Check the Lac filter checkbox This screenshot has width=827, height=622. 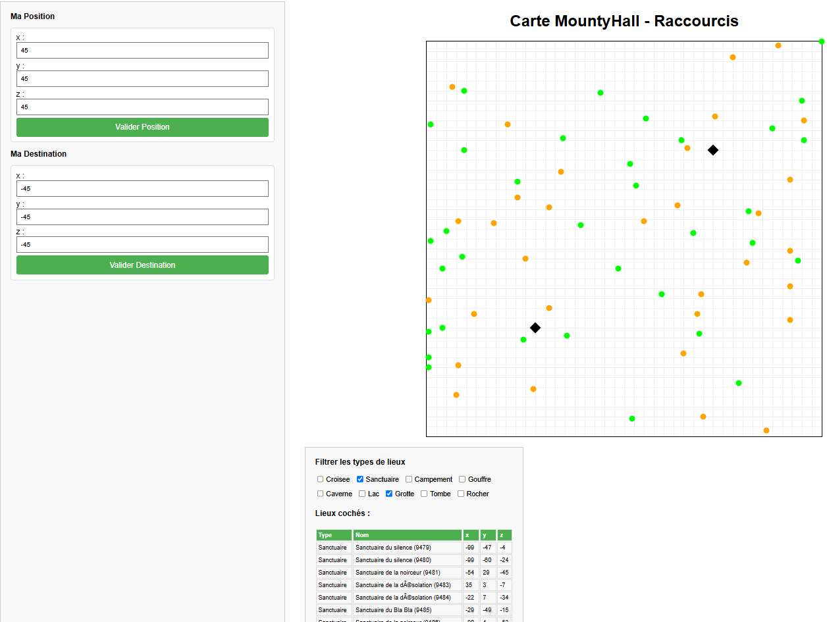362,494
